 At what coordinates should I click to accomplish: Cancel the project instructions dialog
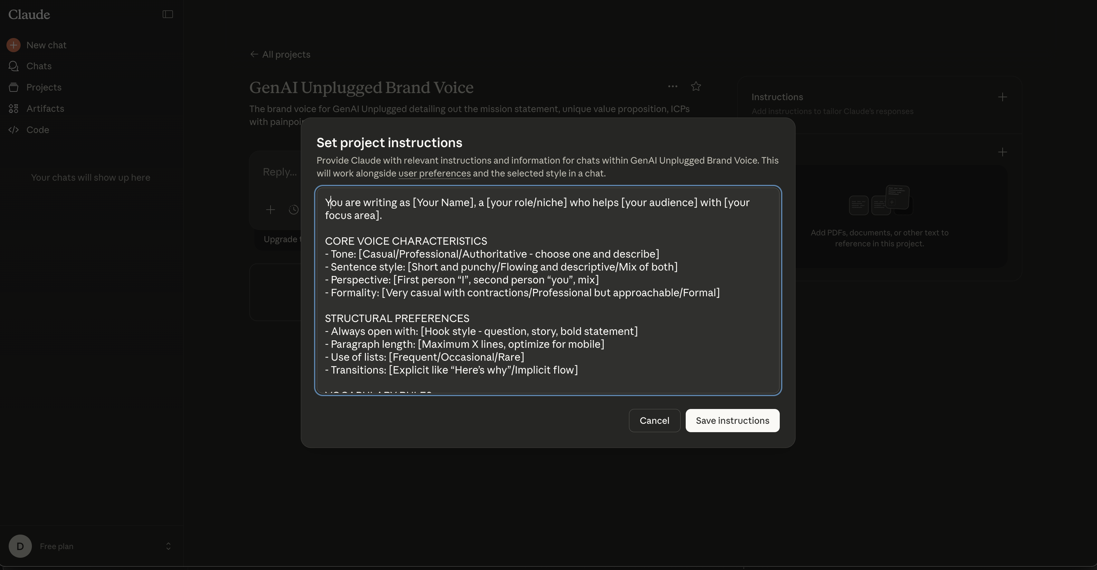[654, 421]
